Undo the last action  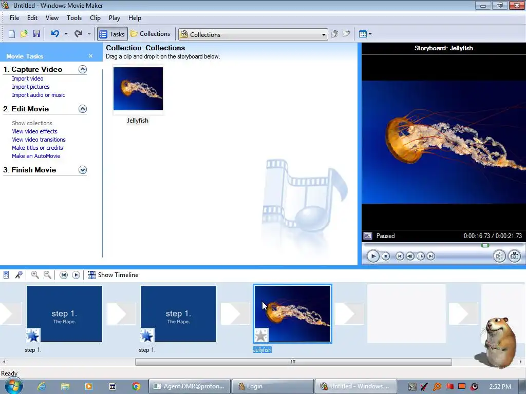55,34
